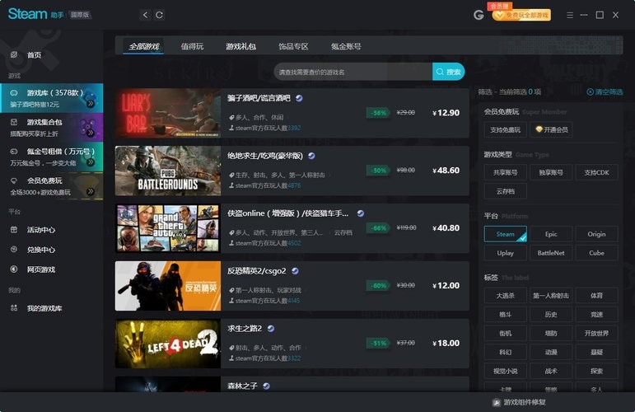Toggle the 共享账号 game type filter
Image resolution: width=635 pixels, height=412 pixels.
click(506, 172)
